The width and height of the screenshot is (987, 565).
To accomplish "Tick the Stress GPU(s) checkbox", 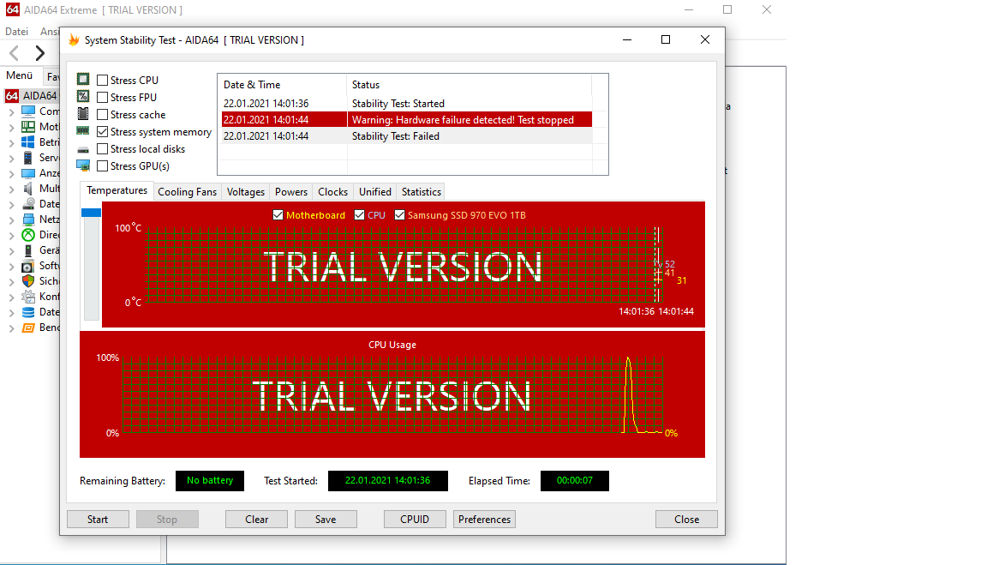I will (x=103, y=165).
